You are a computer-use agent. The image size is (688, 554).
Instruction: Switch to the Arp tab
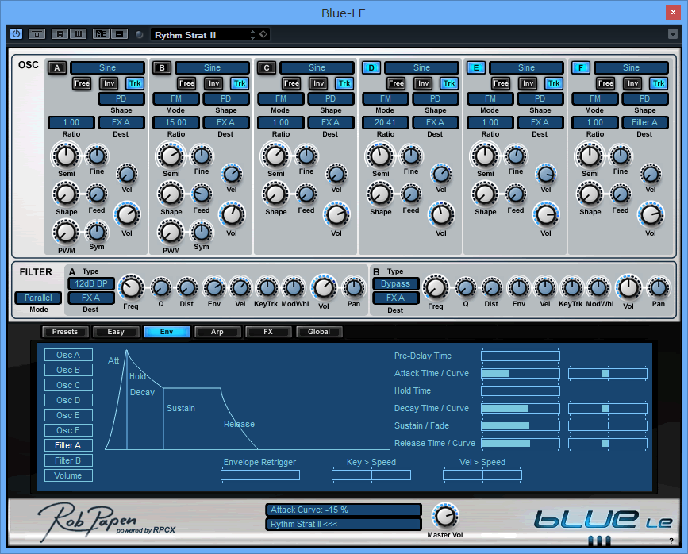[217, 332]
